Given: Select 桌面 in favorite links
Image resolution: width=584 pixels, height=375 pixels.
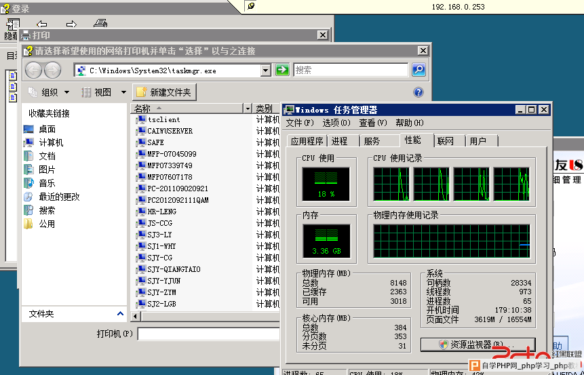Looking at the screenshot, I should [x=39, y=130].
